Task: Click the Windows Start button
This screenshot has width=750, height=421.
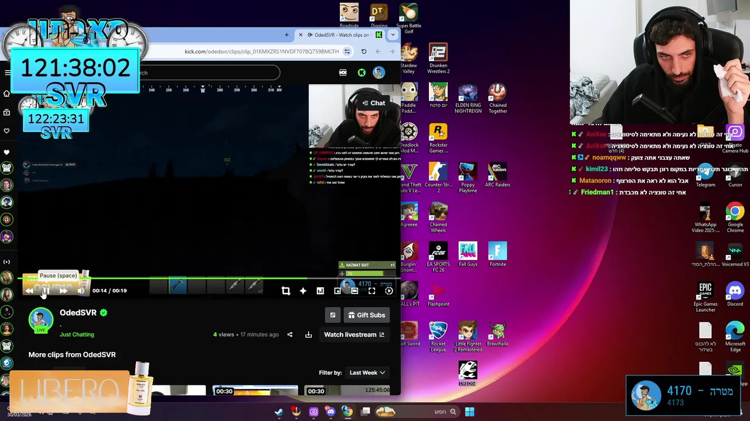Action: tap(469, 412)
